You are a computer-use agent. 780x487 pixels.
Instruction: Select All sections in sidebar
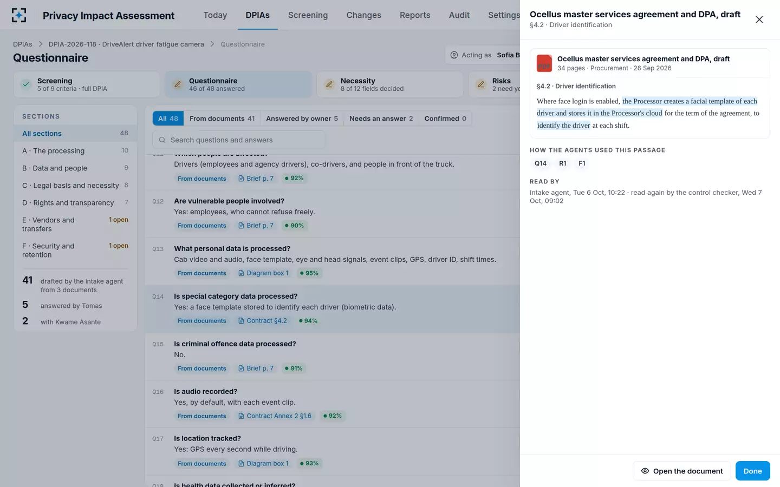pyautogui.click(x=75, y=134)
